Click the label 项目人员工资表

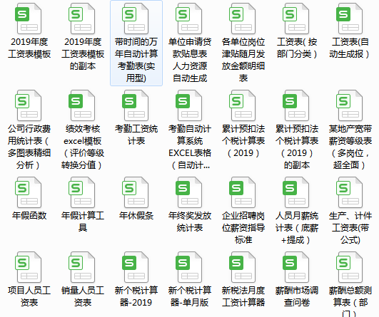click(29, 296)
